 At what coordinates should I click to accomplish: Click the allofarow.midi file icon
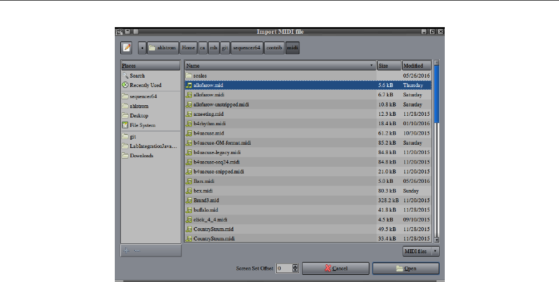point(189,95)
